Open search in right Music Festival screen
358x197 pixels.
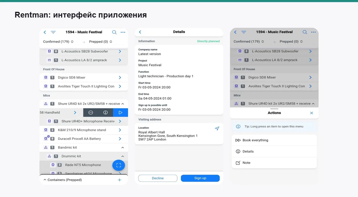pos(305,32)
